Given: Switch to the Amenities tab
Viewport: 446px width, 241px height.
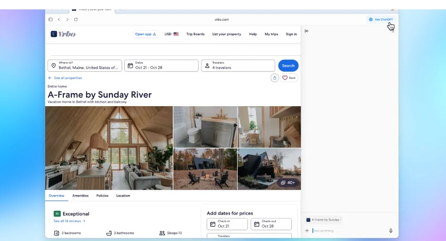Looking at the screenshot, I should (80, 196).
